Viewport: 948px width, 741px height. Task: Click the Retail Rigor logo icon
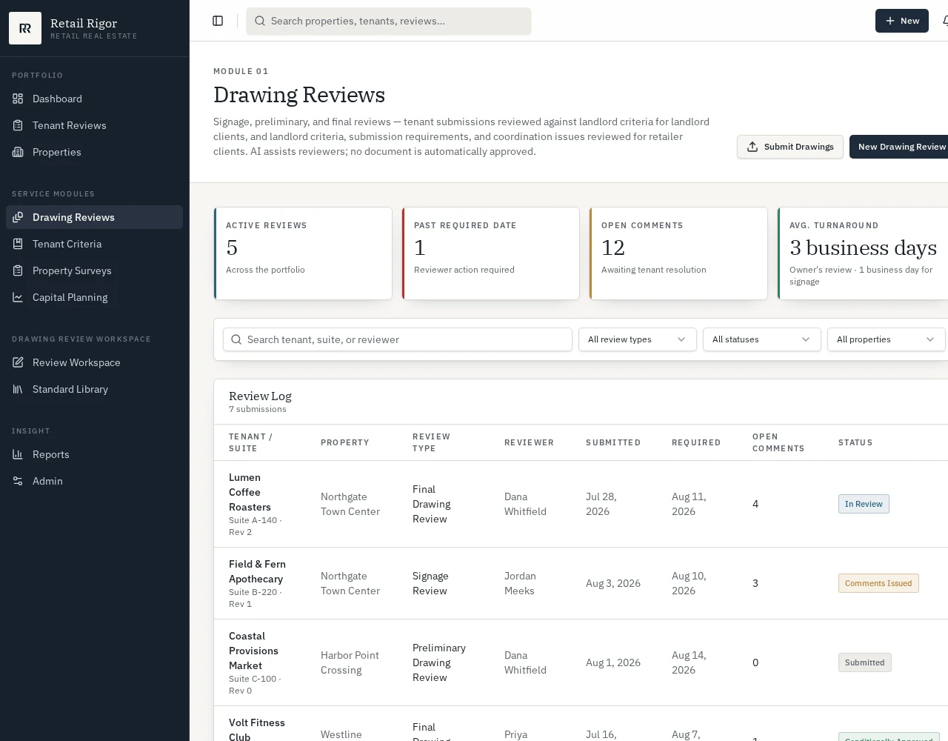coord(25,28)
